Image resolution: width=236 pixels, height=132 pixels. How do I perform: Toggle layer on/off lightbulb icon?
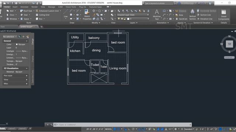pos(119,19)
